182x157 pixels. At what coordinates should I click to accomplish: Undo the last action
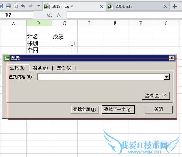click(x=23, y=6)
